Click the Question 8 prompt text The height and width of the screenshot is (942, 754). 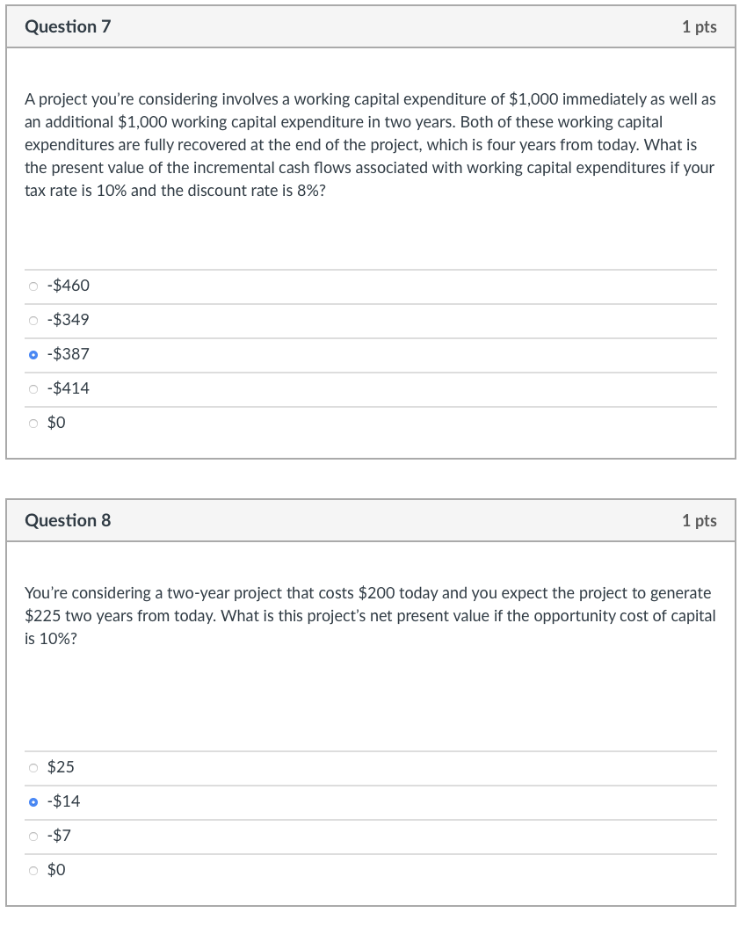[369, 615]
